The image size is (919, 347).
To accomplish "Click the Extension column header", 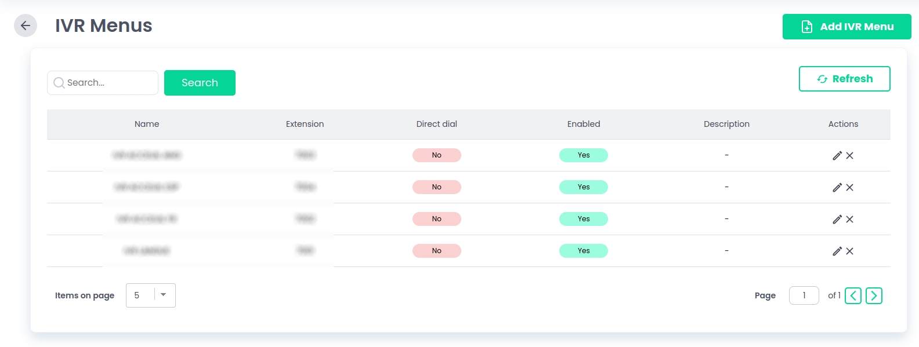I will coord(305,124).
